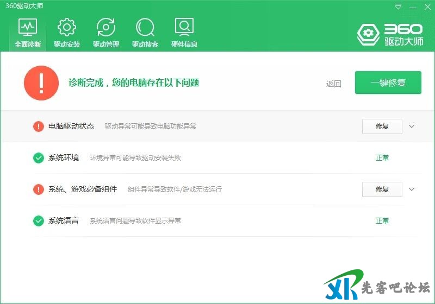
Task: Click 正常 status in 系统环境 row
Action: coord(382,158)
